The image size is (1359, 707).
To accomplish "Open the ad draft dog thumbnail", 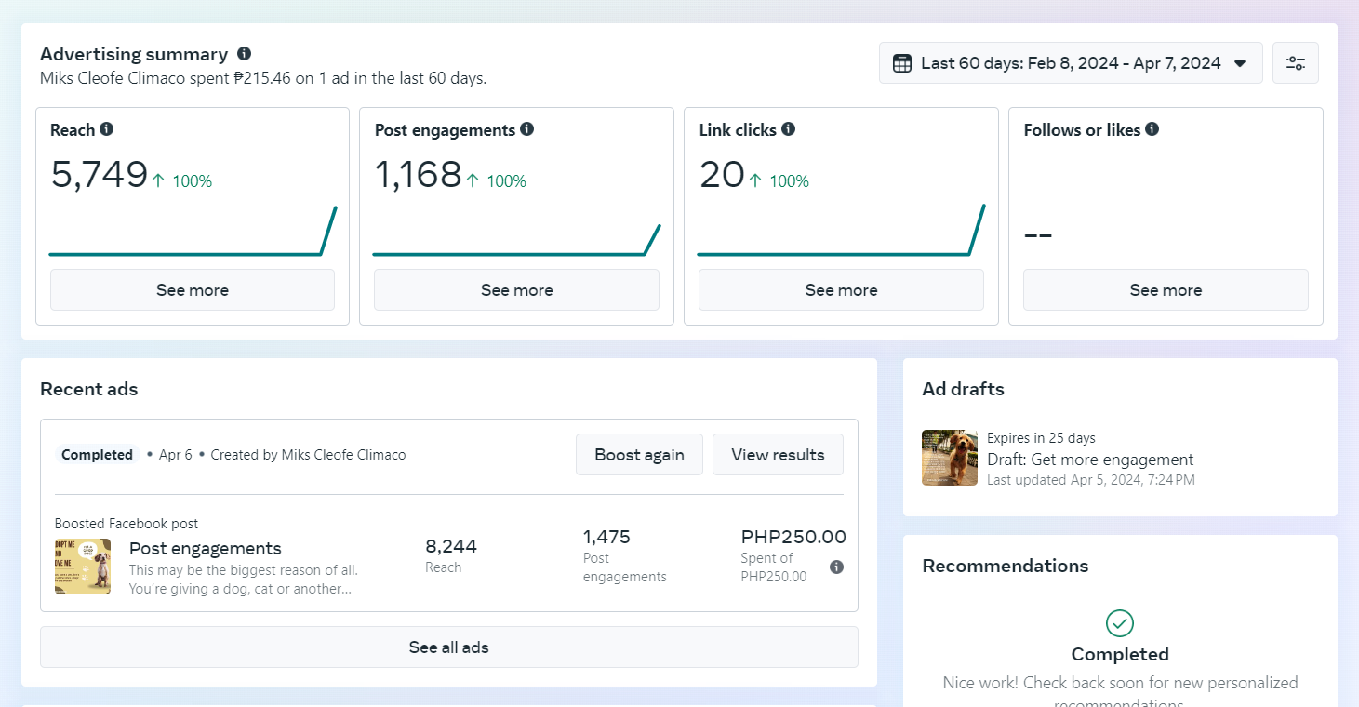I will pyautogui.click(x=950, y=458).
